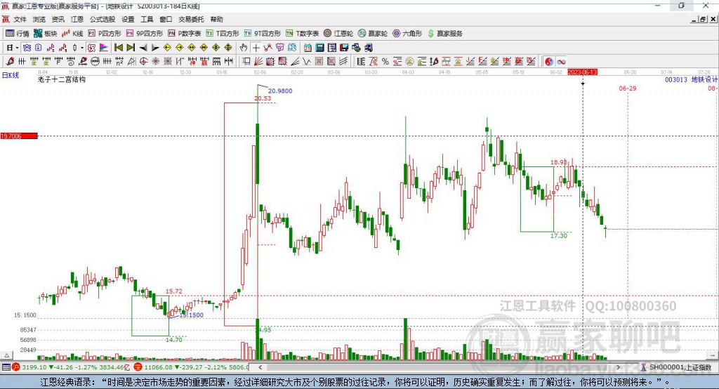The image size is (719, 389).
Task: Open the 交易委托 menu
Action: coord(191,19)
